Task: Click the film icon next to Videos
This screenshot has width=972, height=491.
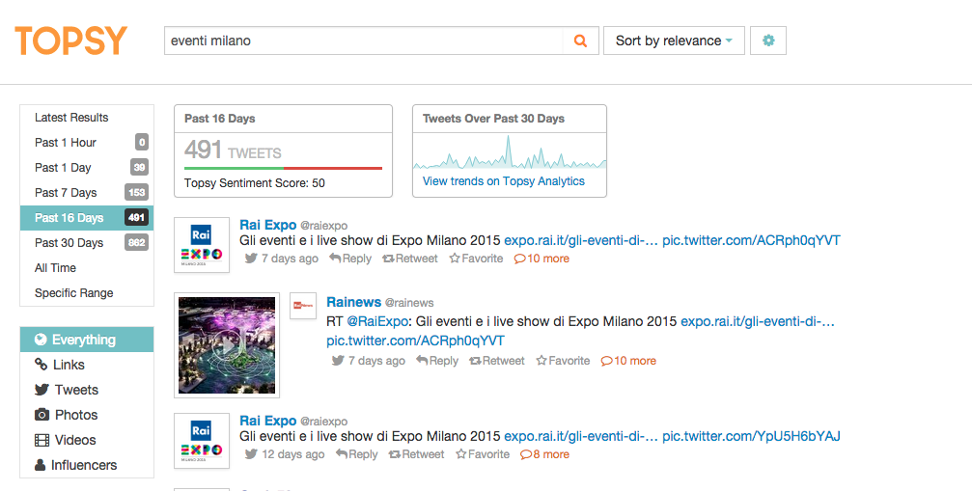Action: 42,440
